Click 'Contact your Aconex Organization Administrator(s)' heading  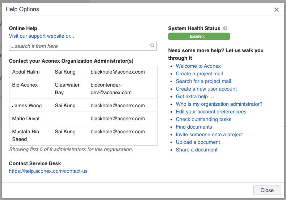71,61
